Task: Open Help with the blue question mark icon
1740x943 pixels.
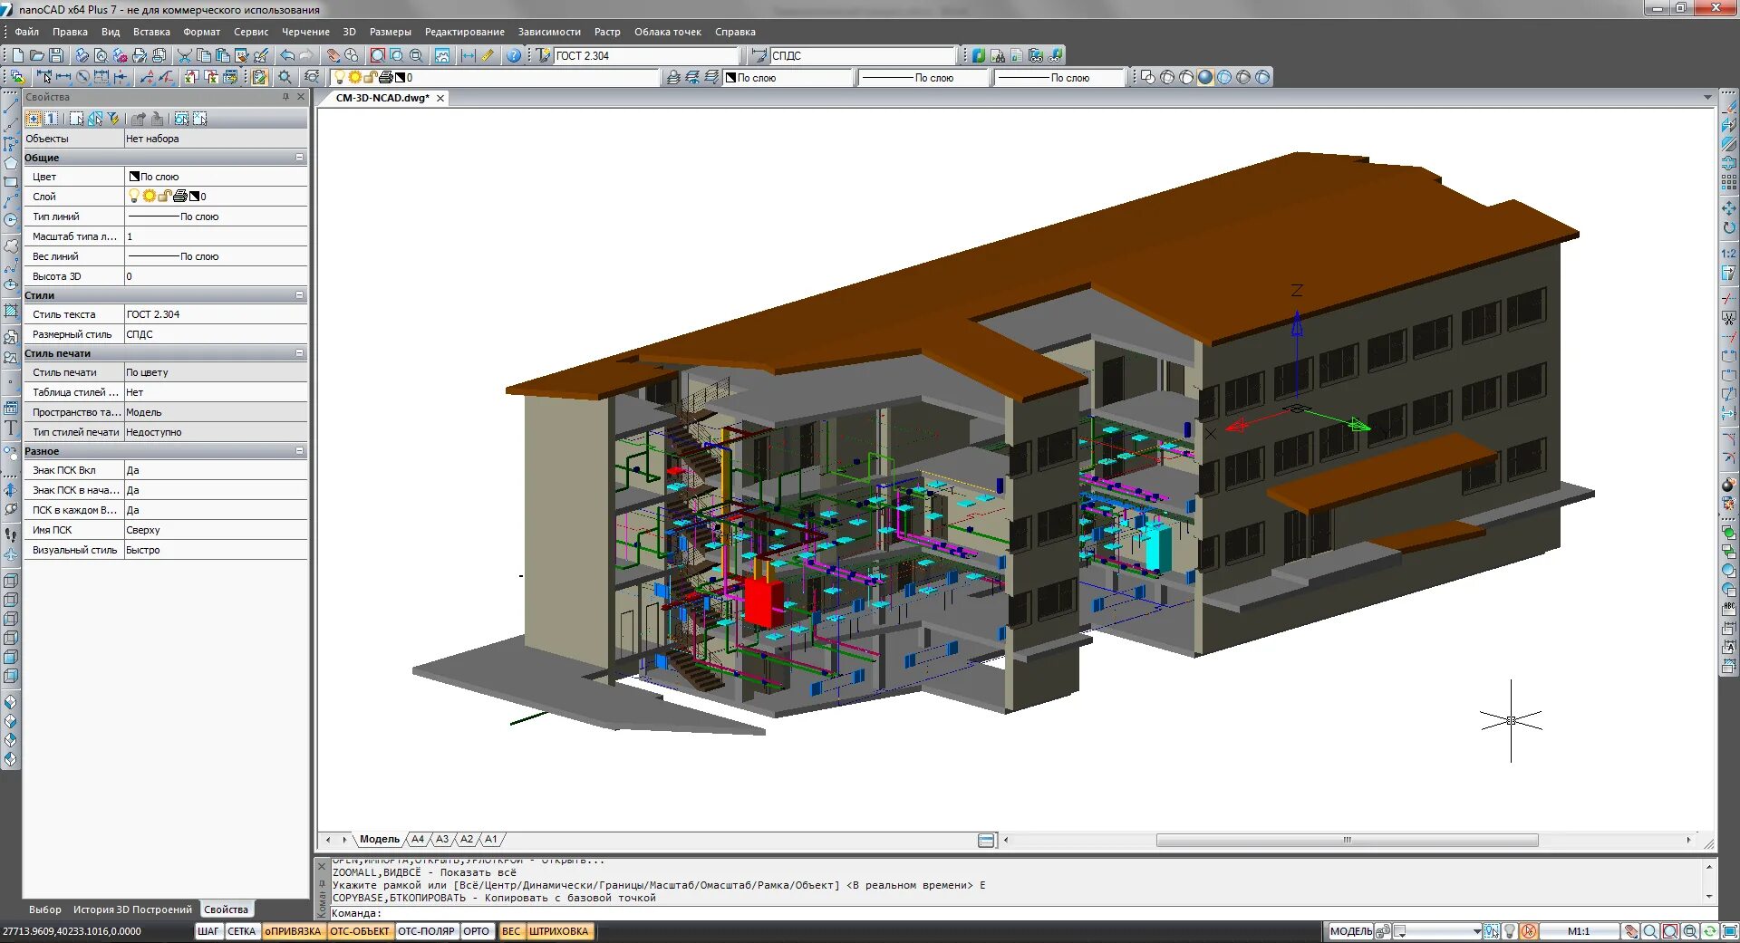Action: point(514,55)
